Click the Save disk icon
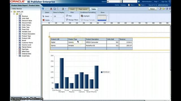181x101 pixels. [167, 9]
